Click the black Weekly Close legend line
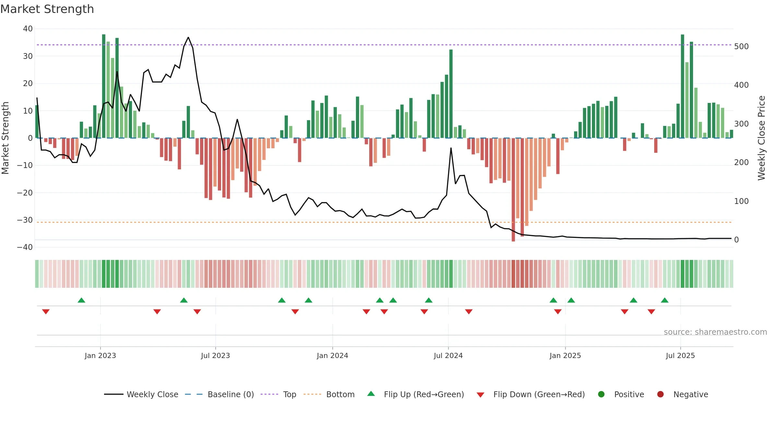 point(114,394)
